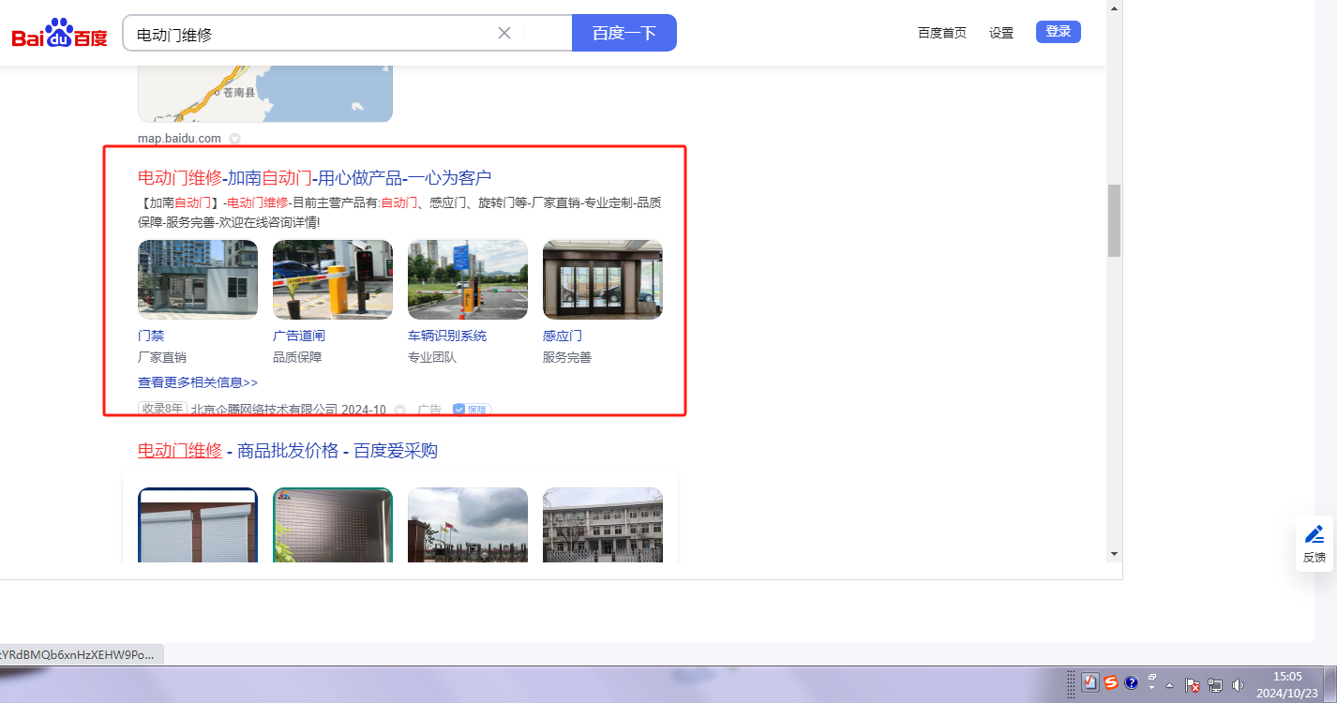The width and height of the screenshot is (1337, 703).
Task: Click the 广告道闸 text link
Action: (x=299, y=336)
